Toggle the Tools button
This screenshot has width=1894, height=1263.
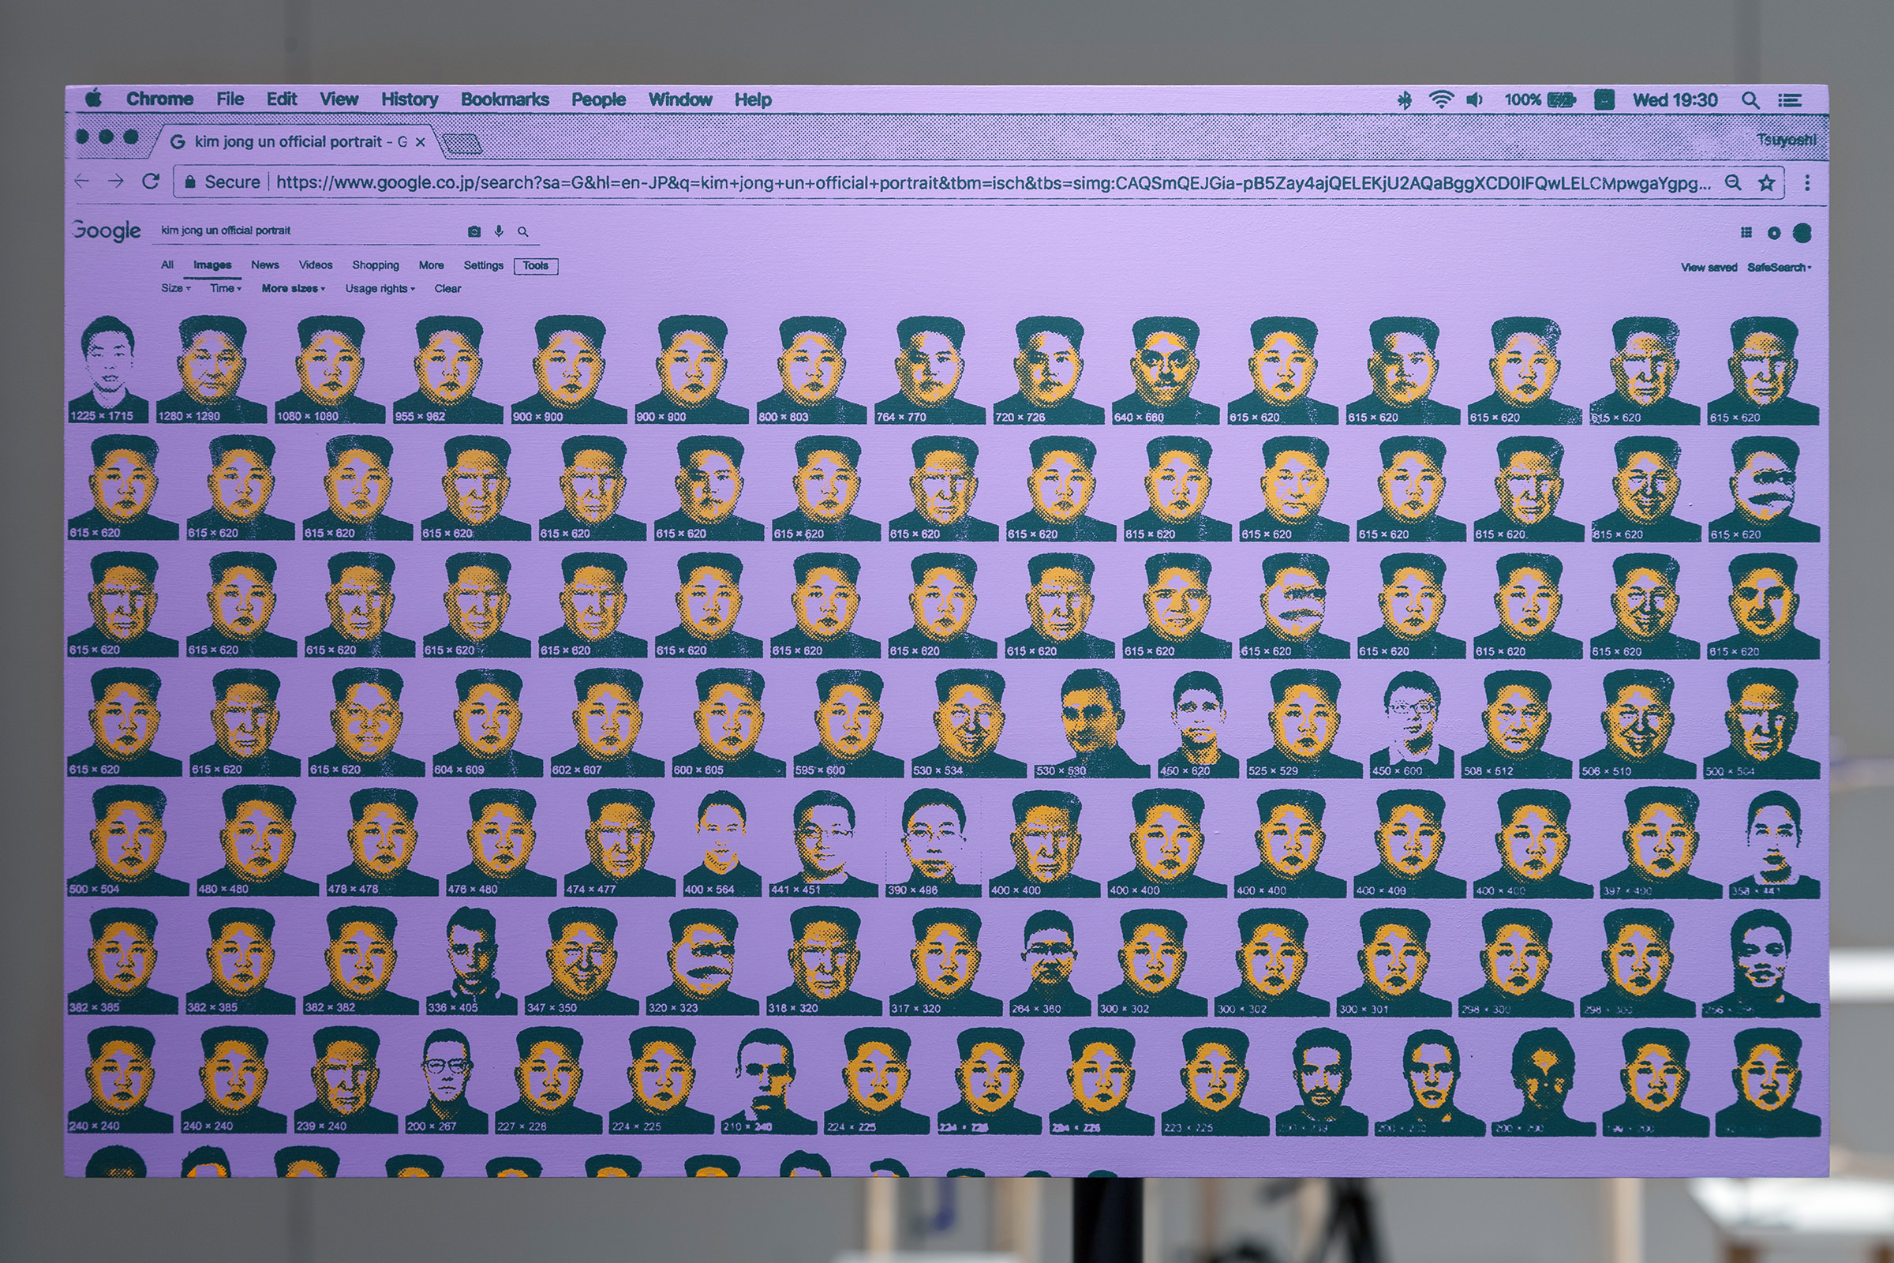point(536,266)
